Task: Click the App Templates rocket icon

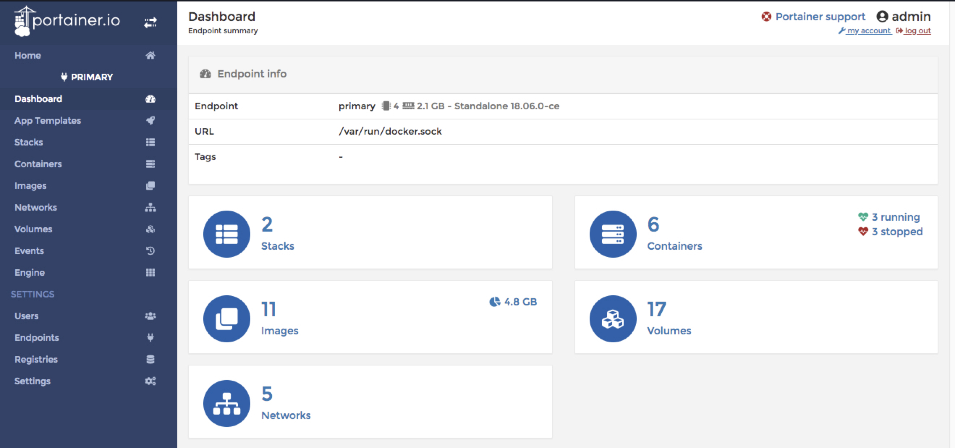Action: pos(150,121)
